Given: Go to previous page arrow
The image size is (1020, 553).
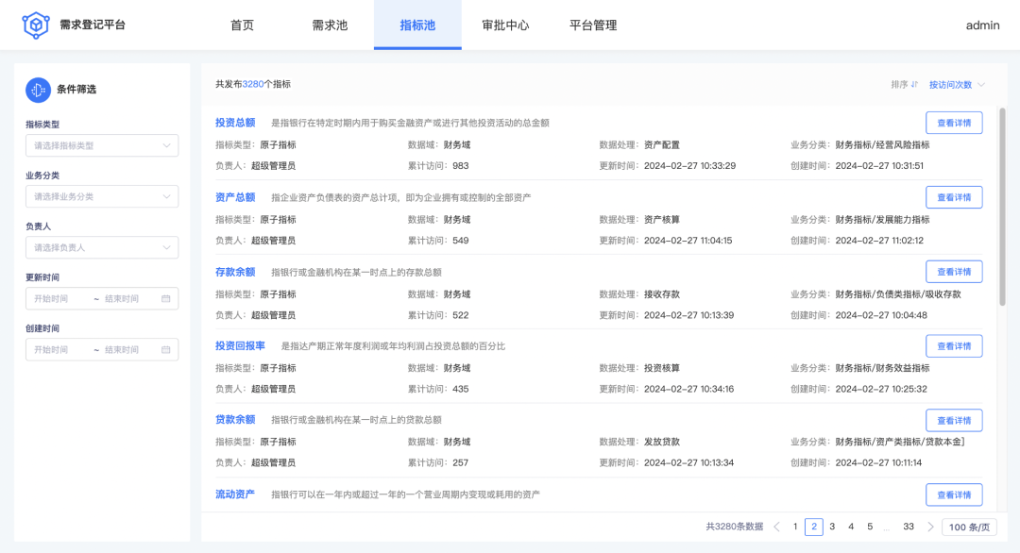Looking at the screenshot, I should (x=776, y=527).
